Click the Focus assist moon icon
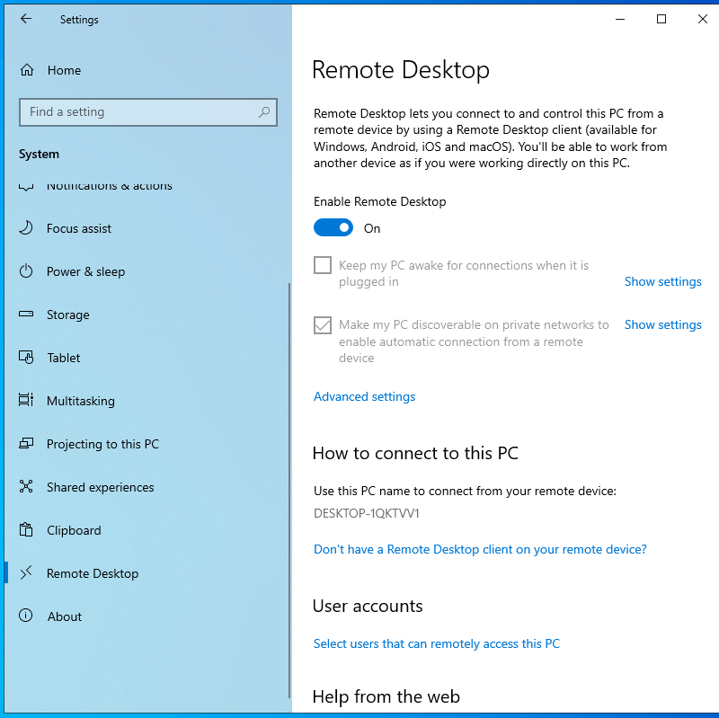This screenshot has width=719, height=718. pyautogui.click(x=26, y=228)
